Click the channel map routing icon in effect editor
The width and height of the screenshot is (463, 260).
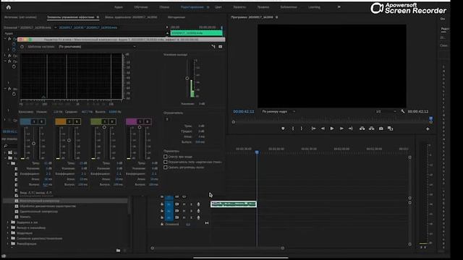(213, 46)
